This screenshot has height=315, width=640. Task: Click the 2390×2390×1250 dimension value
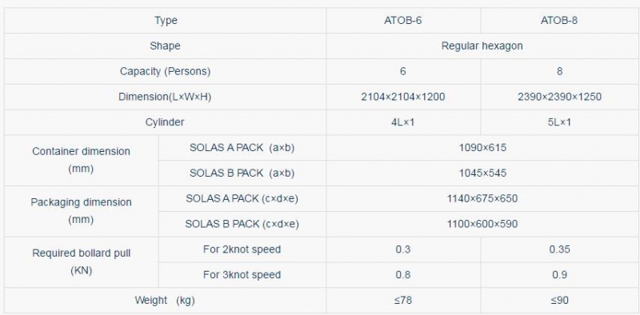(559, 97)
